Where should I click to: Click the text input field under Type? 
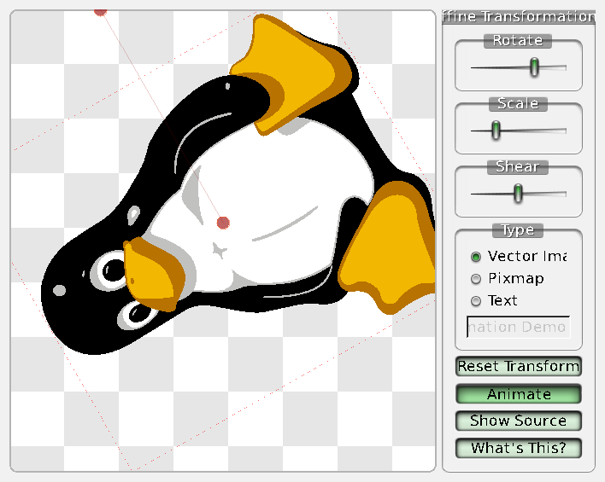pyautogui.click(x=518, y=327)
